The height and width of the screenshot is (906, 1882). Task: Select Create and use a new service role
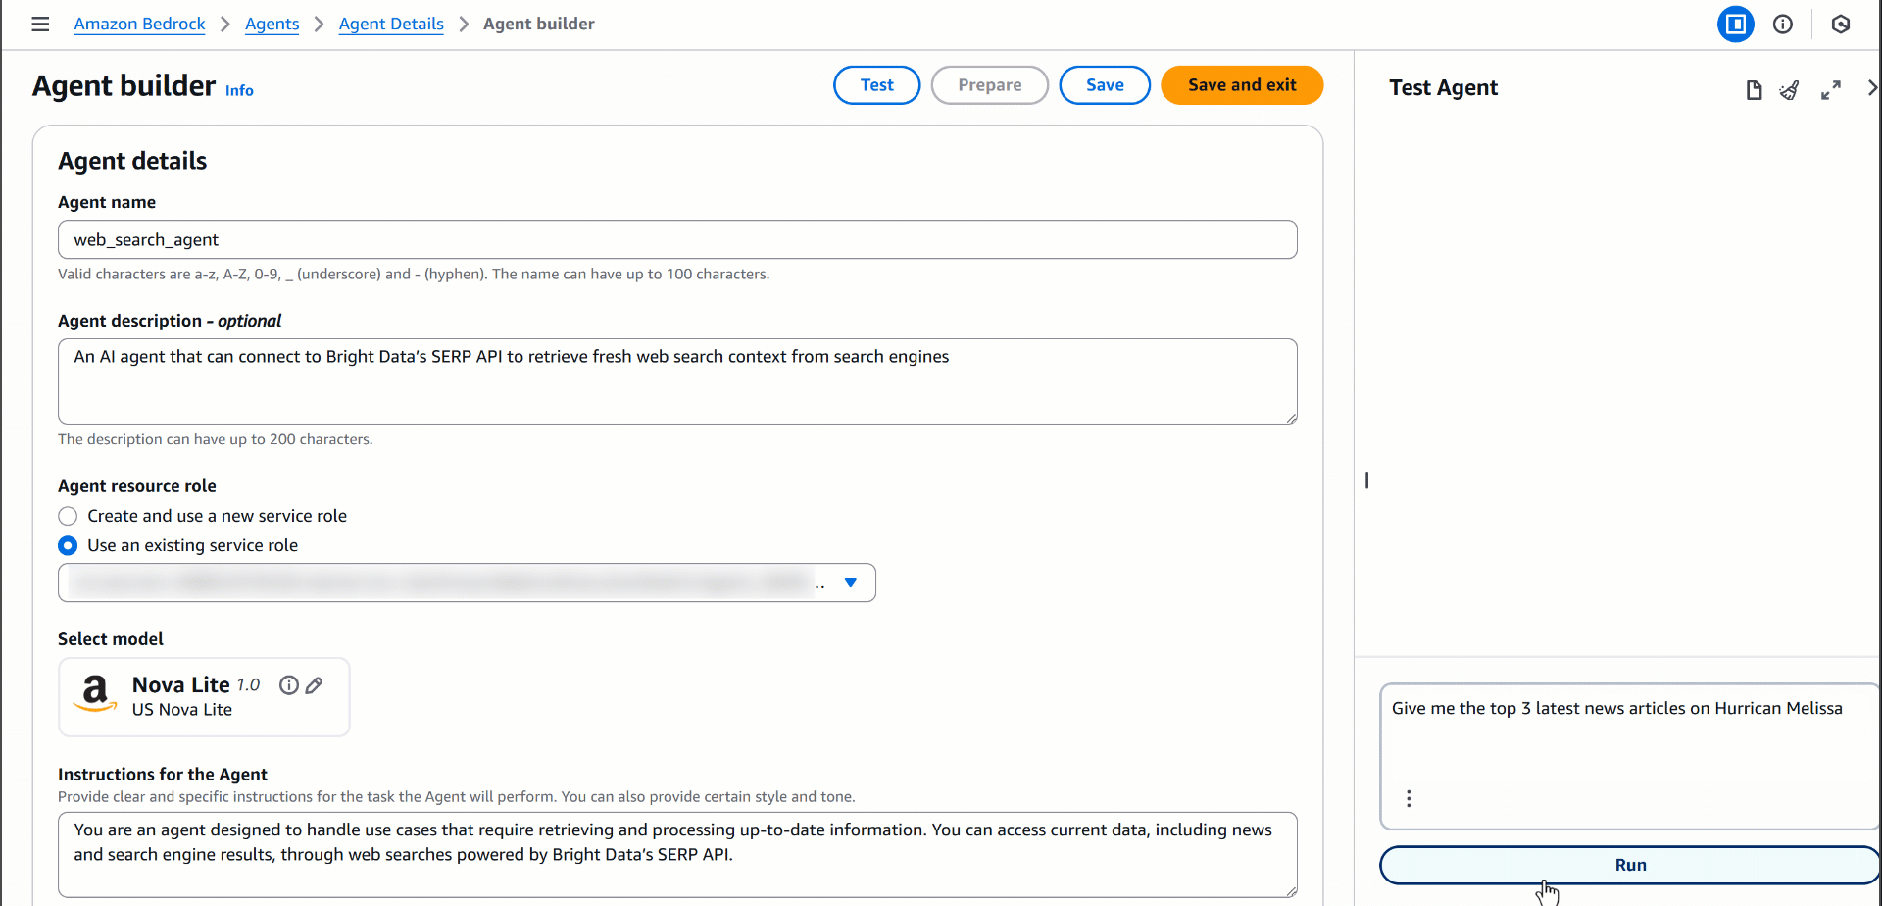coord(68,516)
